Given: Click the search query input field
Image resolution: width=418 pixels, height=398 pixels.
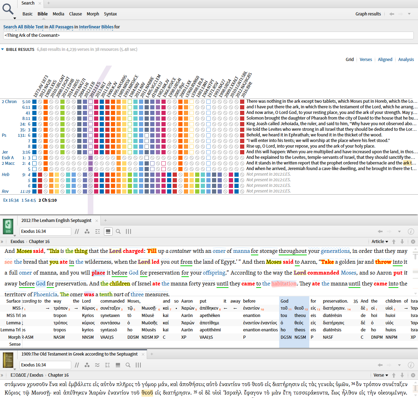Looking at the screenshot, I should [x=208, y=35].
